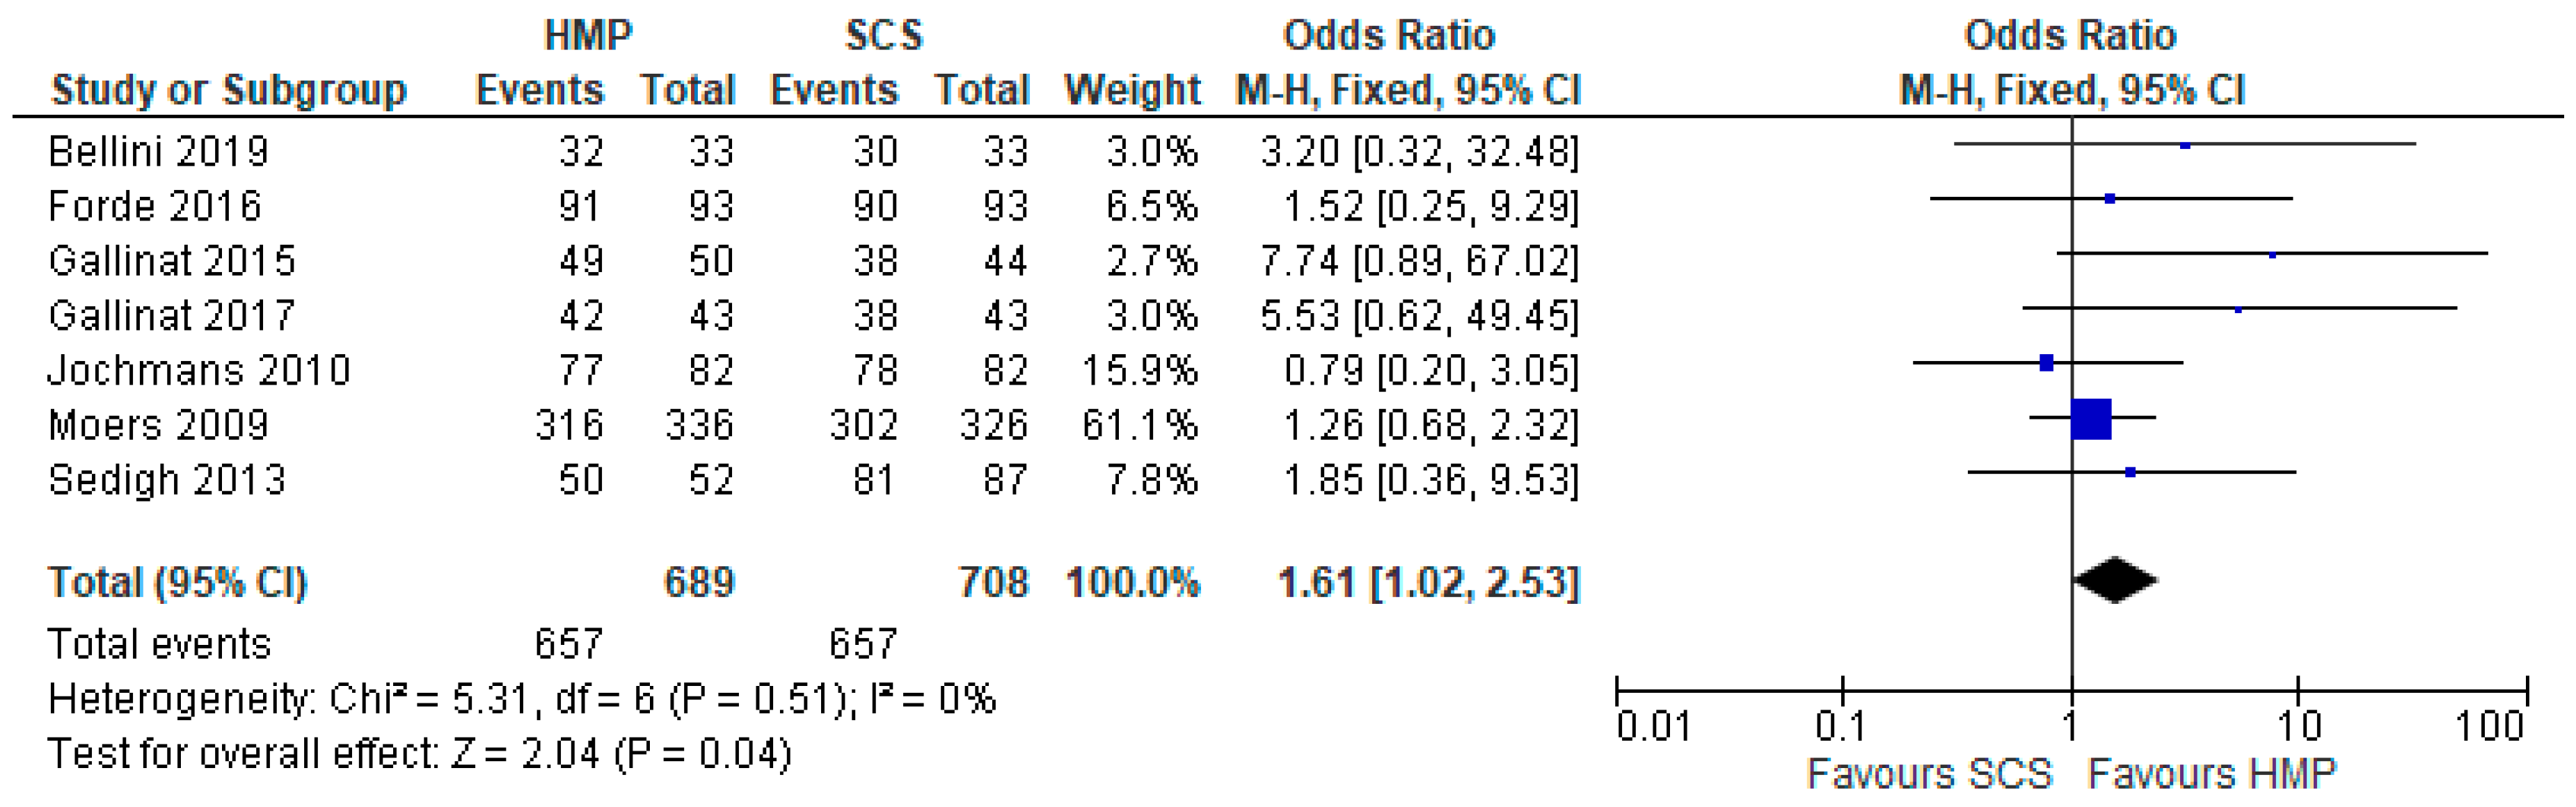Click the large blue Moers 2009 square marker
Screen dimensions: 2576x807
click(2090, 419)
